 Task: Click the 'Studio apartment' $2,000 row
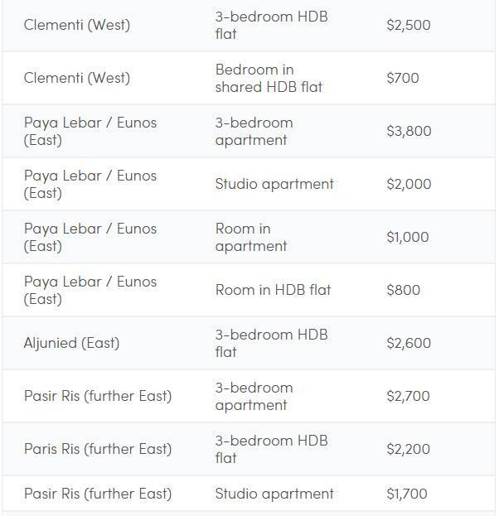(x=274, y=184)
